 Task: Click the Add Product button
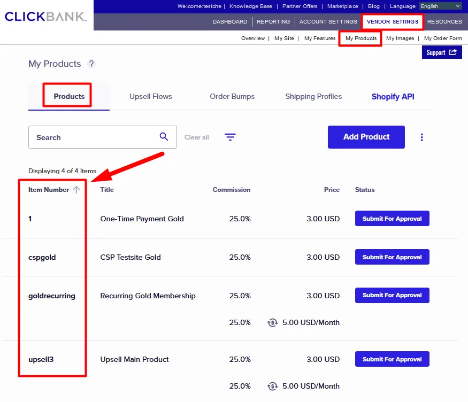(366, 137)
